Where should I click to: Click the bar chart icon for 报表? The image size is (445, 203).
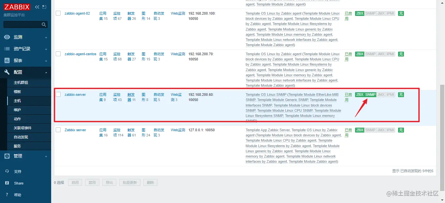(7, 60)
